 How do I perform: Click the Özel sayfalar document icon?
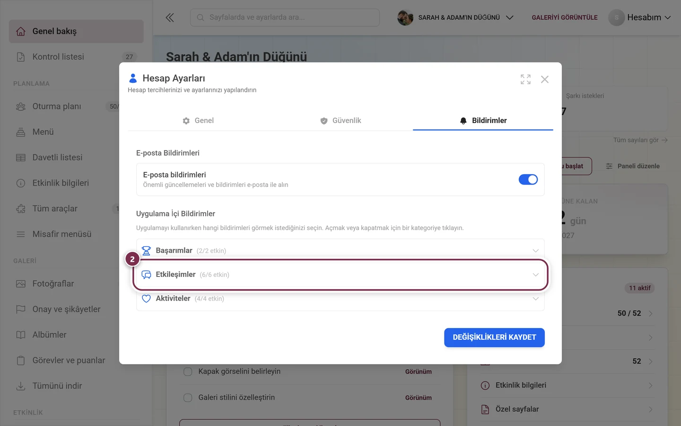485,409
